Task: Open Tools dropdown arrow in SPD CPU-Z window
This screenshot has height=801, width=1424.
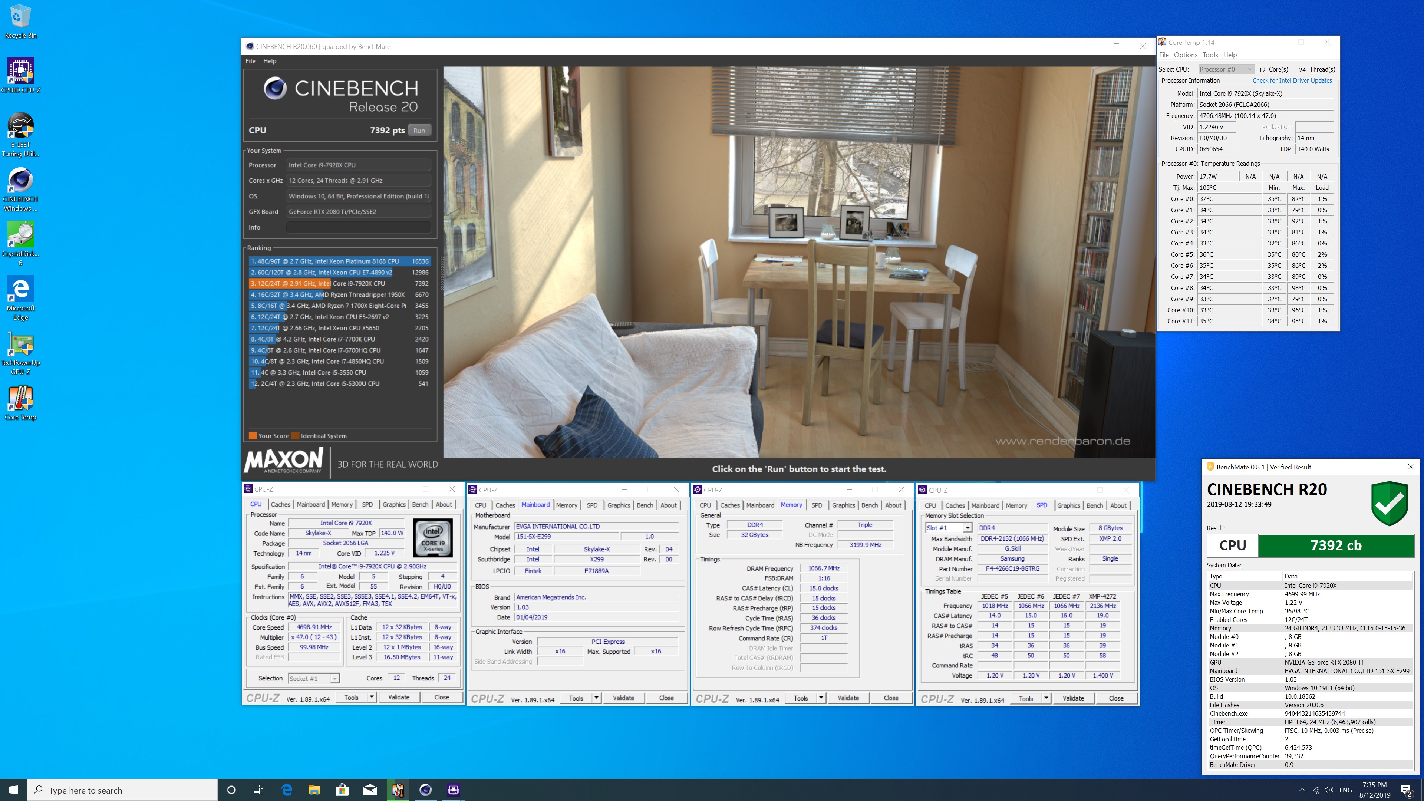Action: 1046,698
